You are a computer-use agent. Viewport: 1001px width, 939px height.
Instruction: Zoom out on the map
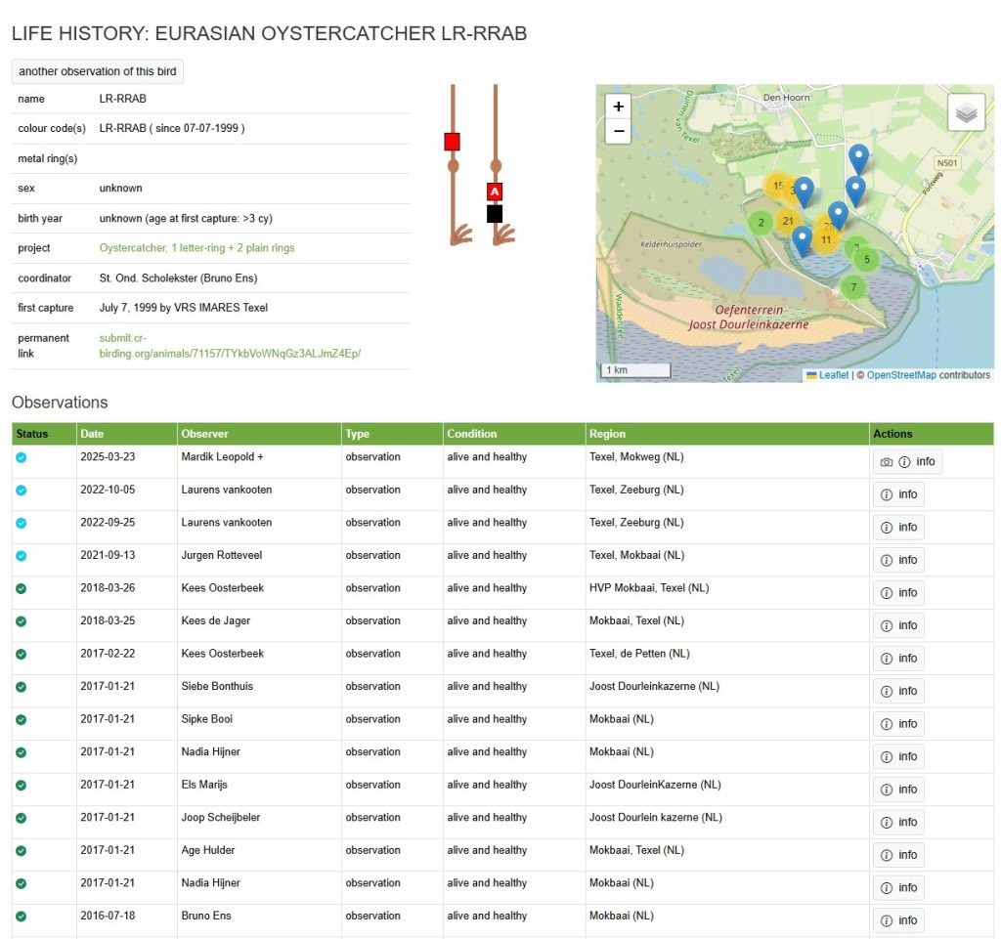click(x=618, y=131)
